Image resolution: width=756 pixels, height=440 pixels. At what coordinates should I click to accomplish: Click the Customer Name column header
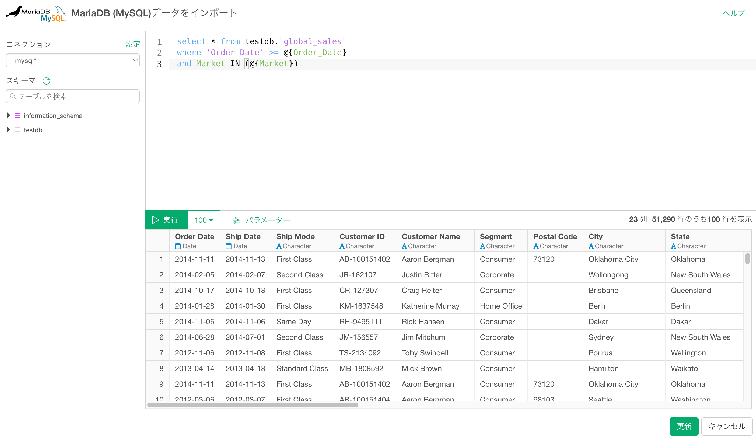click(435, 240)
